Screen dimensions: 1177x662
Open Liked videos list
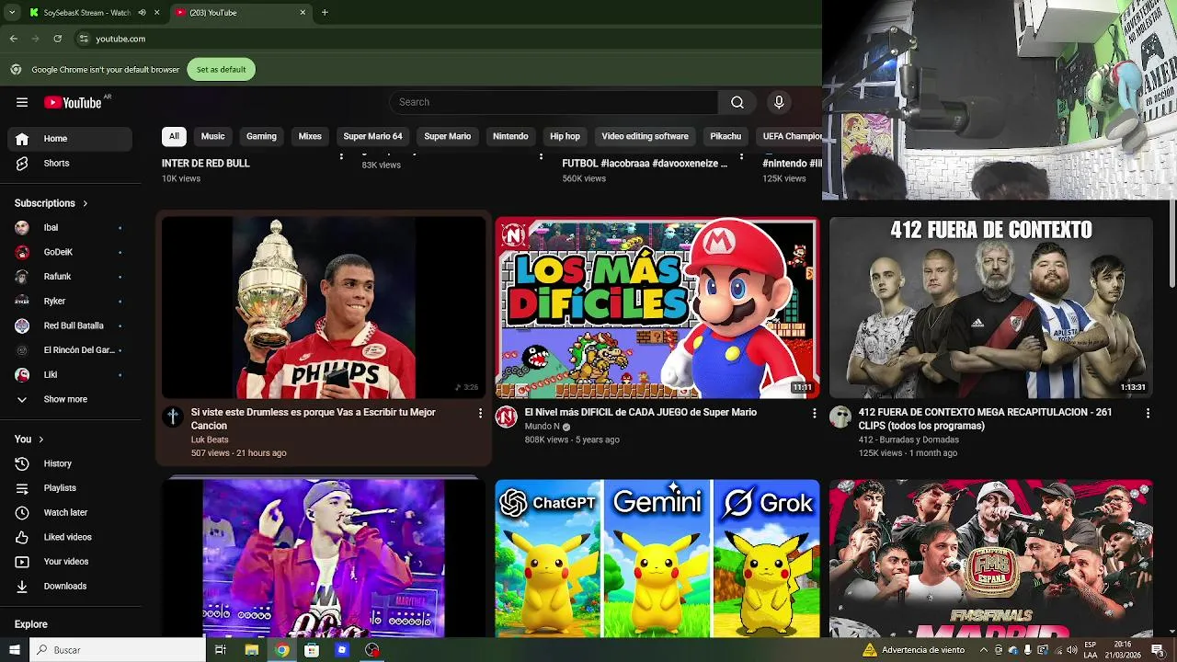click(71, 537)
